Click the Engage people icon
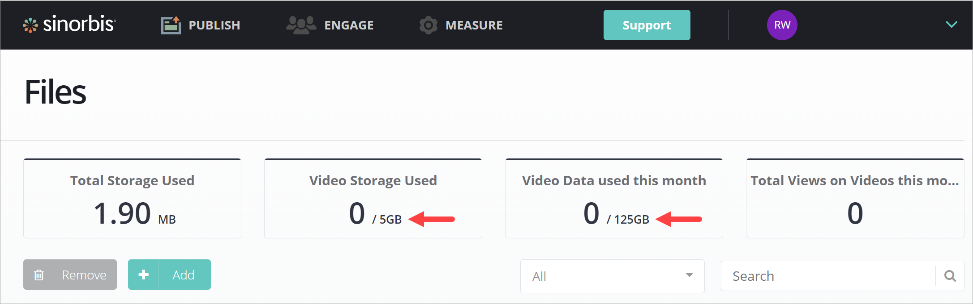 pyautogui.click(x=301, y=25)
